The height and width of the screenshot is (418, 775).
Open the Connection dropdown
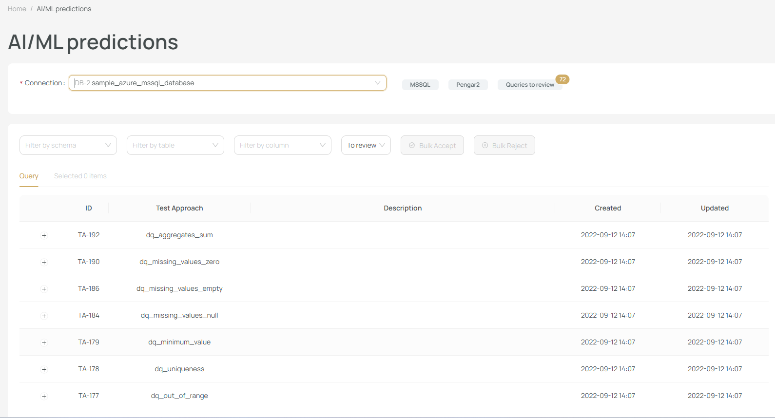(227, 83)
